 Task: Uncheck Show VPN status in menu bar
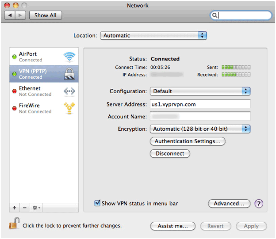[x=97, y=203]
